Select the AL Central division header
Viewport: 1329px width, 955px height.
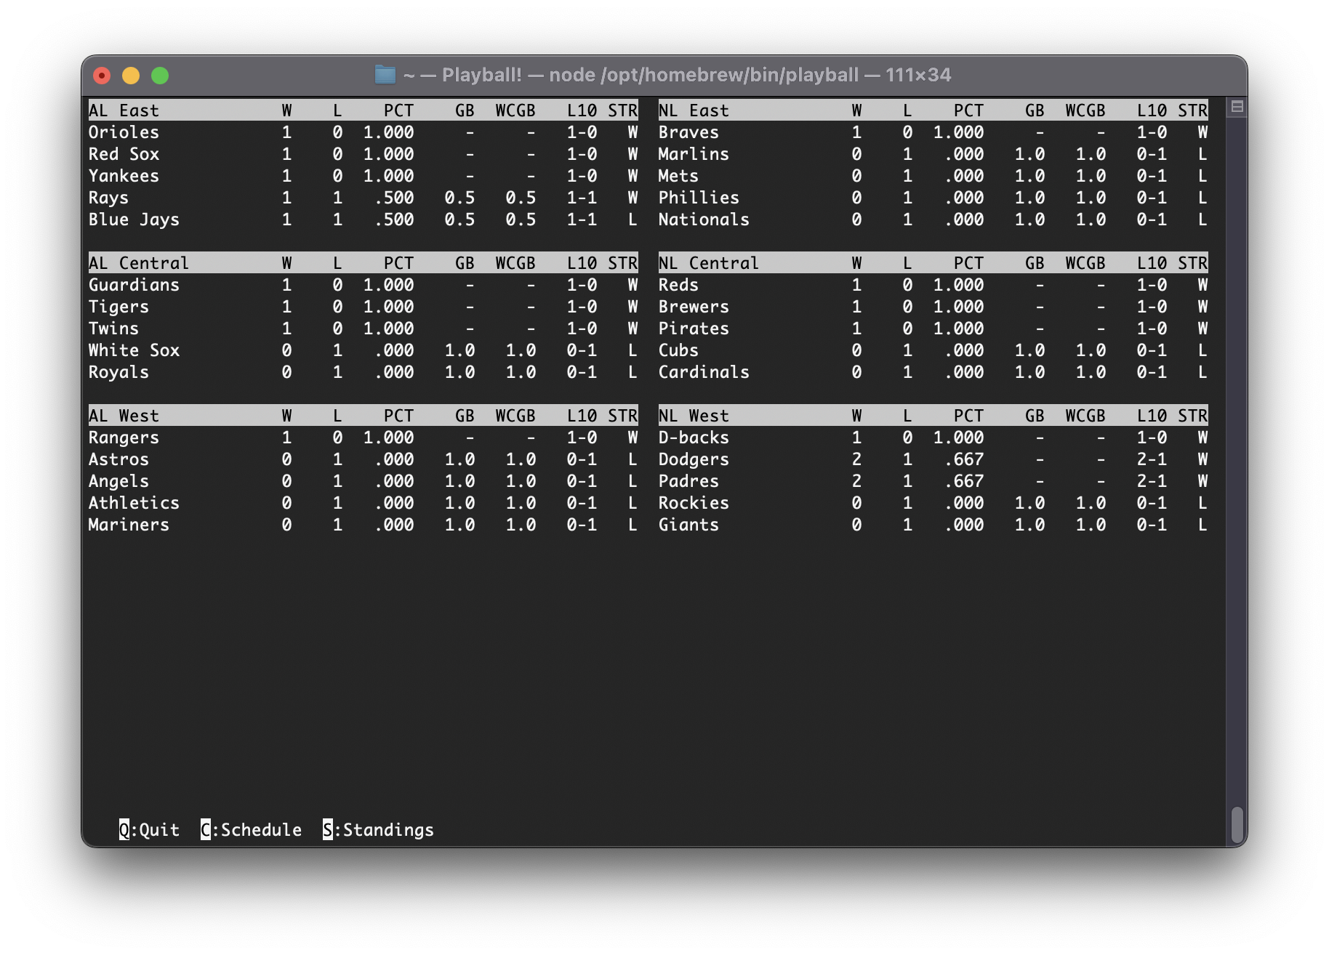138,263
